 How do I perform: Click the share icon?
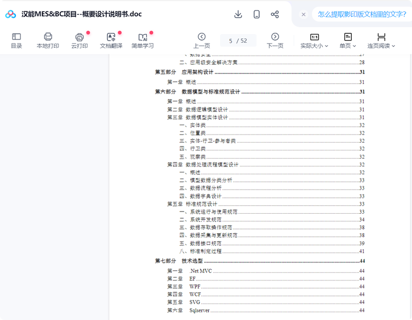275,14
